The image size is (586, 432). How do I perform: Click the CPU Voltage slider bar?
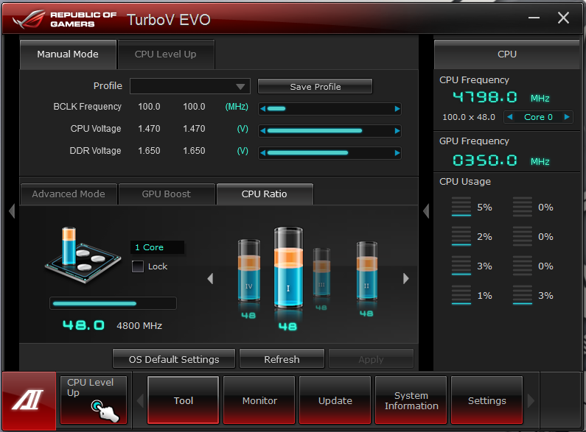pyautogui.click(x=329, y=131)
